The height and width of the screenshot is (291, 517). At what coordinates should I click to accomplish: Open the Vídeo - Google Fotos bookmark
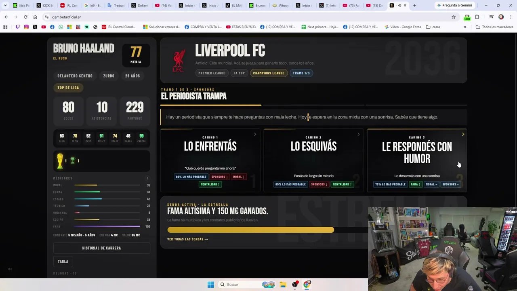click(x=402, y=27)
